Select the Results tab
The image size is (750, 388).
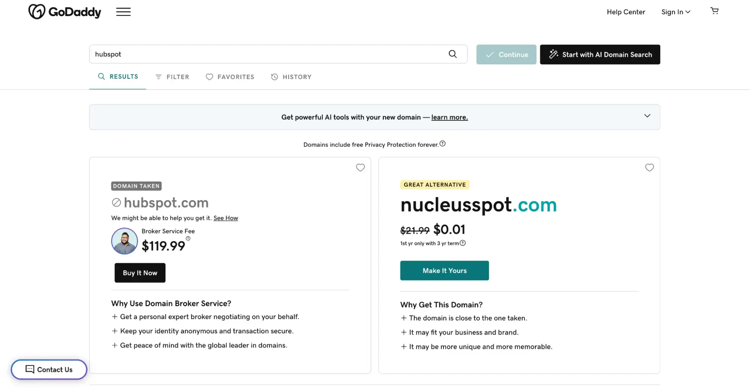[x=118, y=76]
